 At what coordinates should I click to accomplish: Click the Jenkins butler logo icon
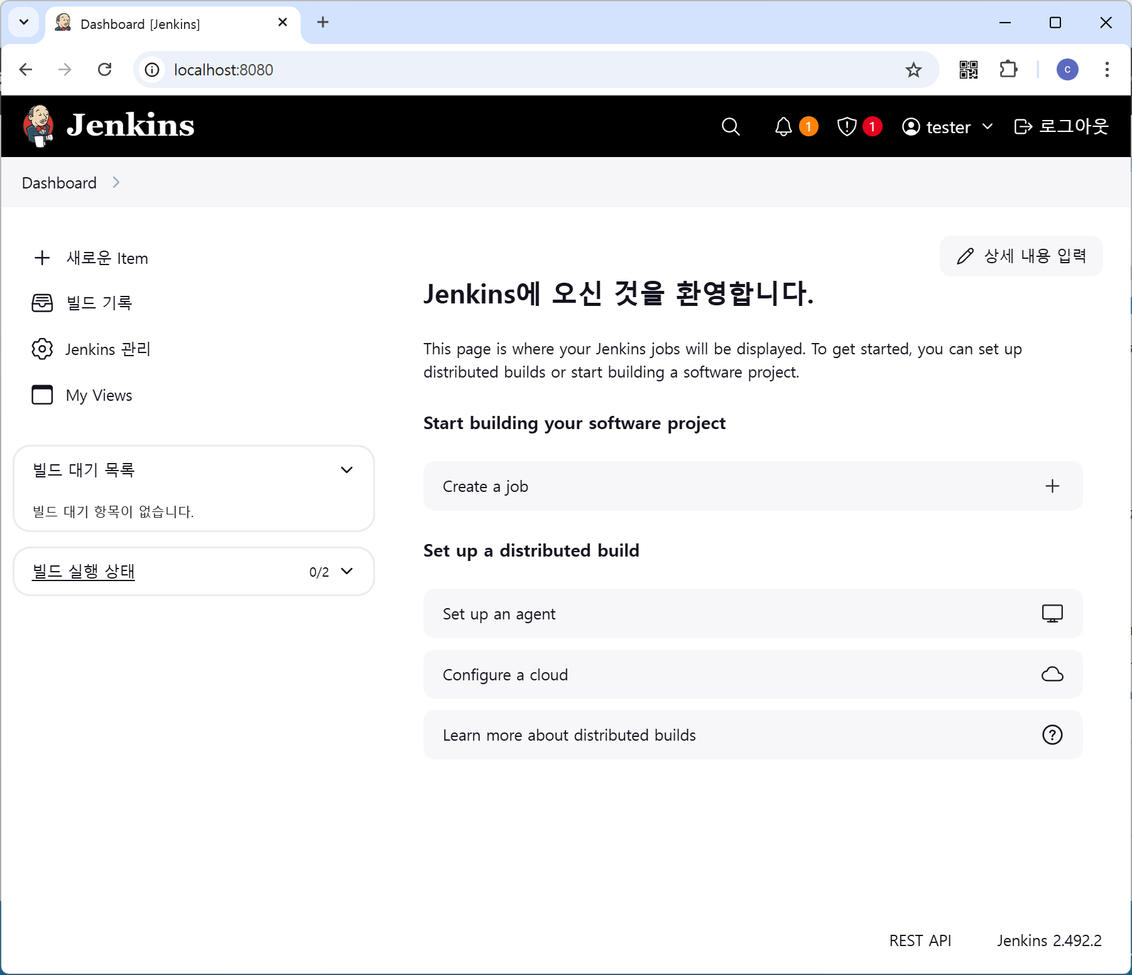coord(38,126)
